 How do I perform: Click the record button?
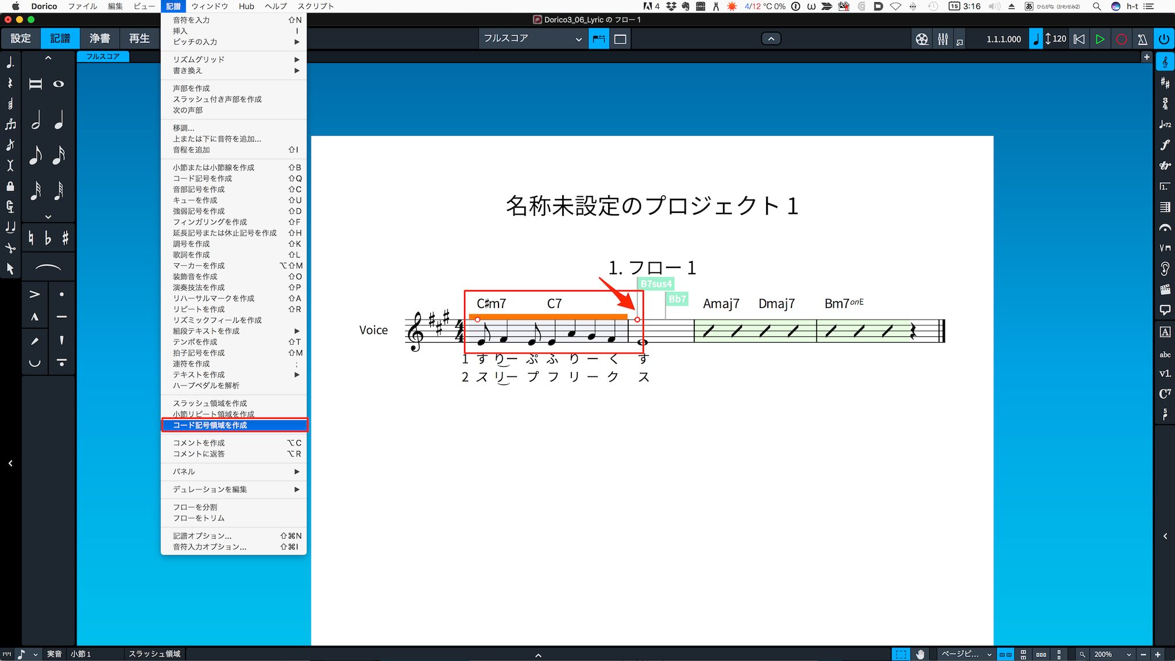click(x=1121, y=39)
